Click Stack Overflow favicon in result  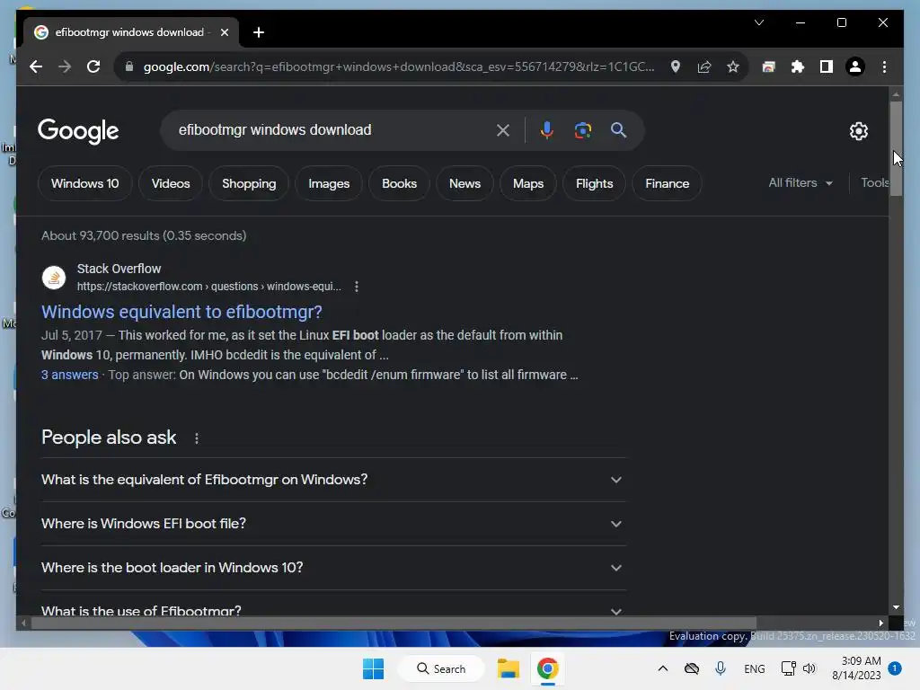tap(53, 278)
